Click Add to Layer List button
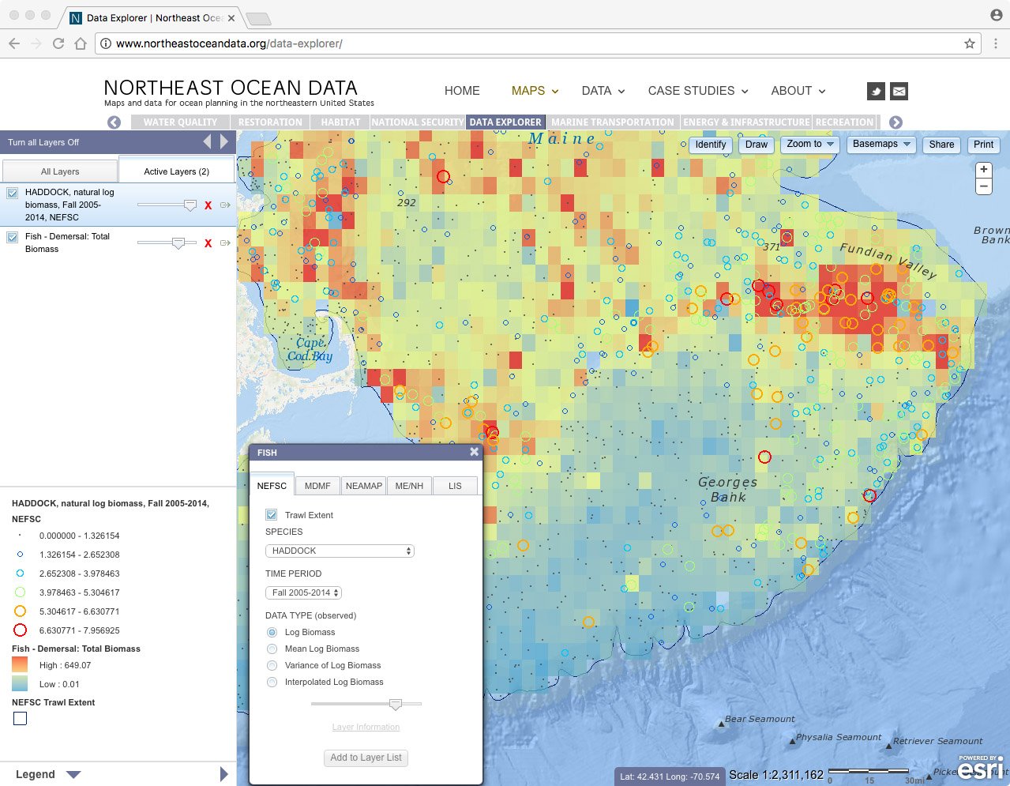The height and width of the screenshot is (786, 1010). [366, 758]
